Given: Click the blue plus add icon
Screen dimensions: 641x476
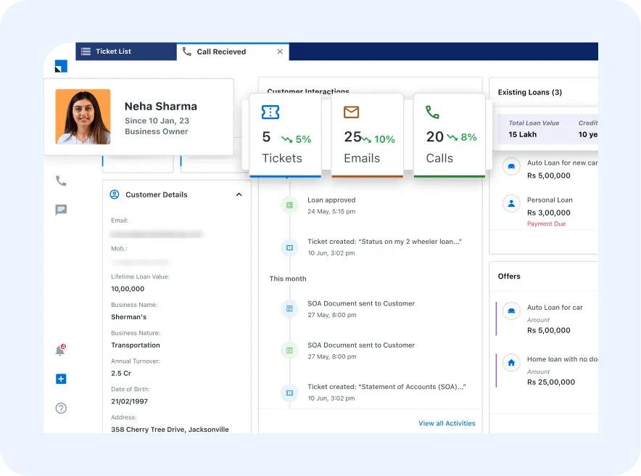Looking at the screenshot, I should pyautogui.click(x=61, y=379).
